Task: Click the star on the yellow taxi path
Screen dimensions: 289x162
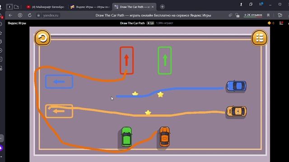Action: point(148,112)
